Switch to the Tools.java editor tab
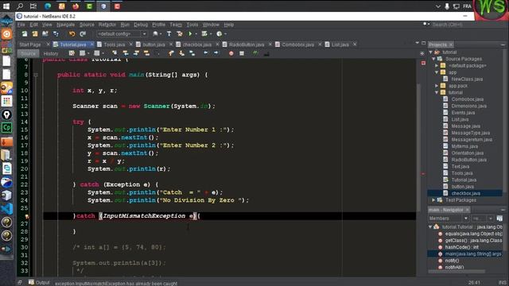509x286 pixels. pyautogui.click(x=114, y=44)
